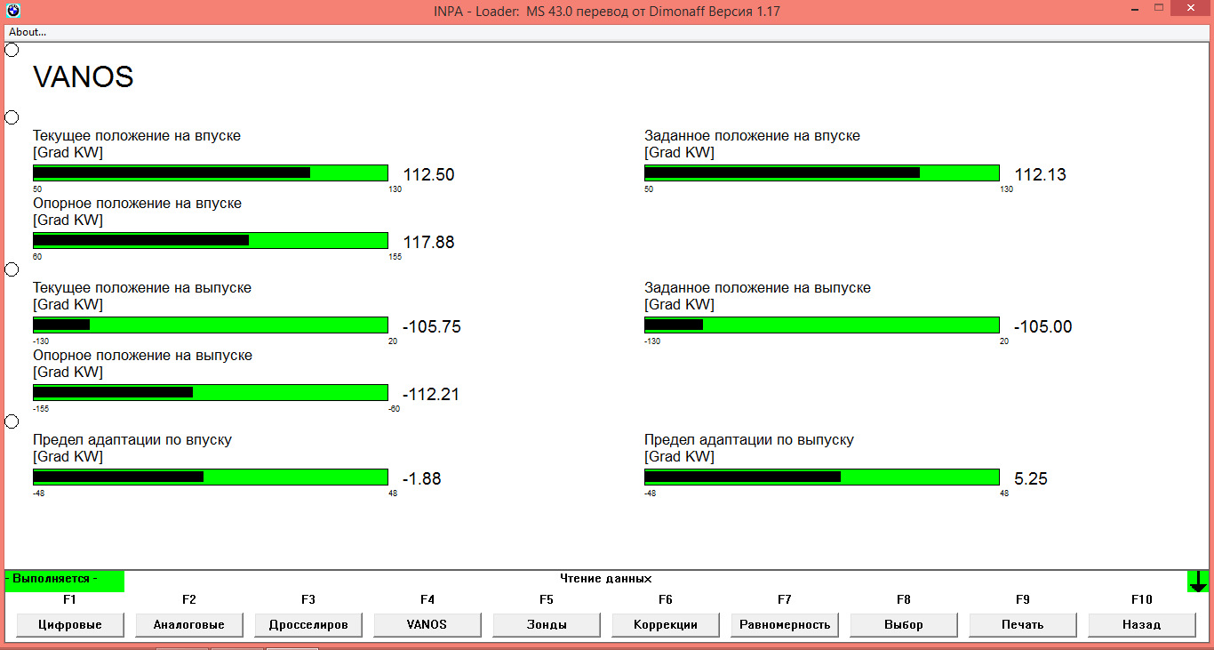Image resolution: width=1214 pixels, height=650 pixels.
Task: Click the Опорное положение на выпуске bar
Action: tap(211, 393)
